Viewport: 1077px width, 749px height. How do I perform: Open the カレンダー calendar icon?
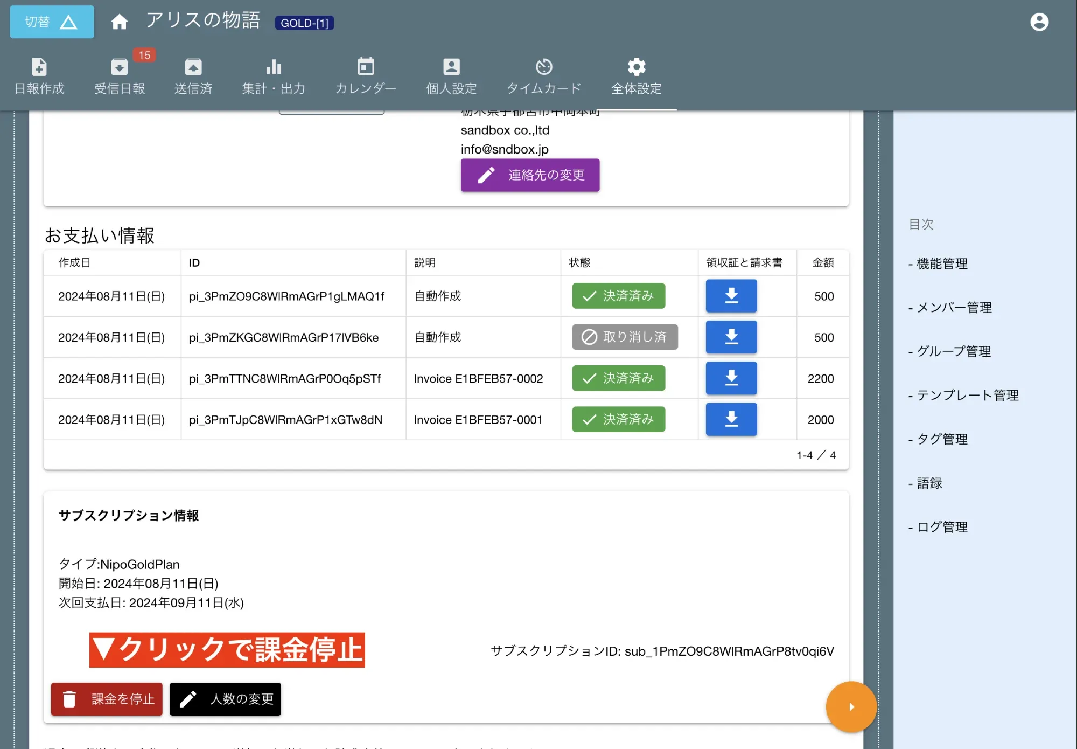coord(365,75)
